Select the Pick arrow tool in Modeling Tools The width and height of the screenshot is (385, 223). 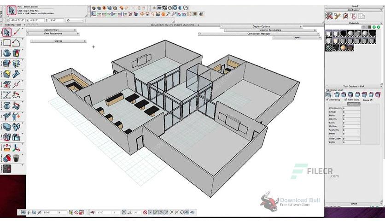(x=7, y=32)
